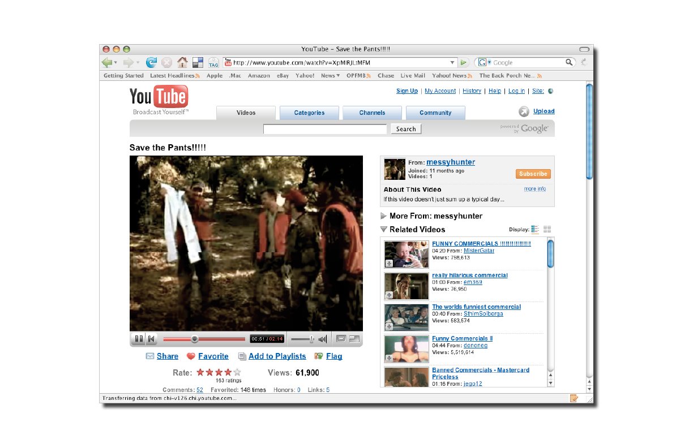This screenshot has width=693, height=448.
Task: Go back with the green Back arrow
Action: 106,62
